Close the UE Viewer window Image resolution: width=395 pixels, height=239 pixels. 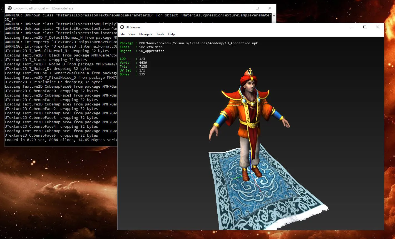(377, 27)
